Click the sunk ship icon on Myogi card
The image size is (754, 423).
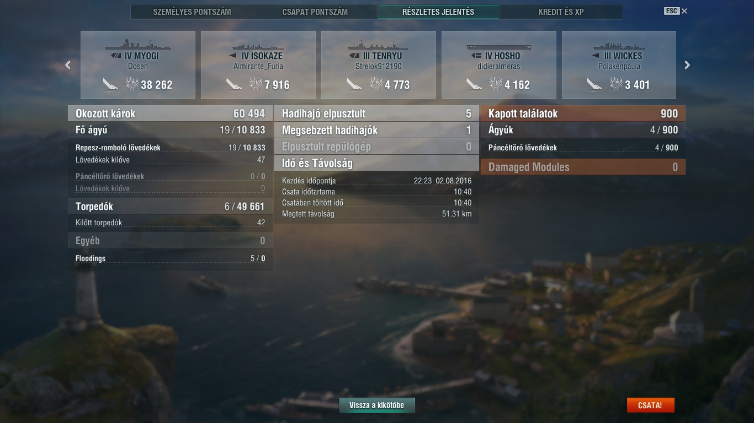(x=110, y=84)
